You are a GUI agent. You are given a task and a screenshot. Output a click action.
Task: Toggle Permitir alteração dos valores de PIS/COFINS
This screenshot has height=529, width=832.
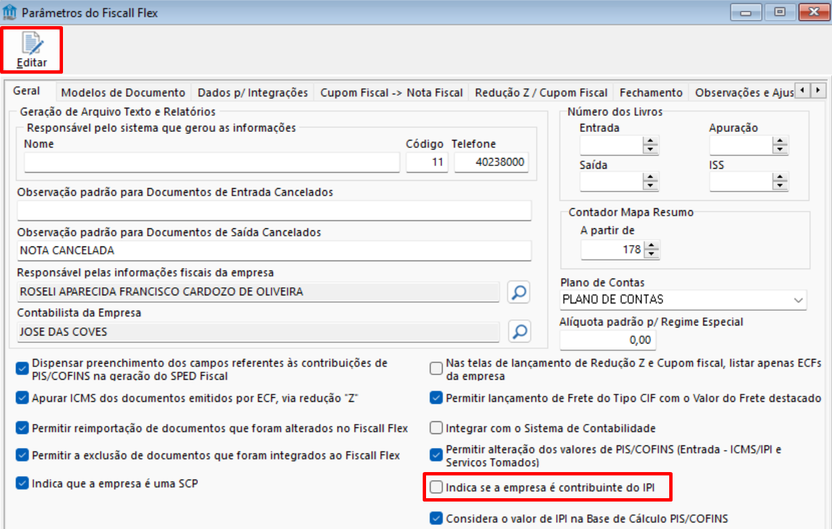436,455
